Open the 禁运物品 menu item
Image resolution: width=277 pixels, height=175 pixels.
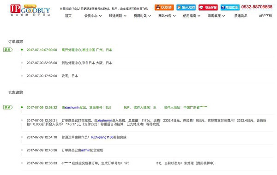pyautogui.click(x=241, y=16)
